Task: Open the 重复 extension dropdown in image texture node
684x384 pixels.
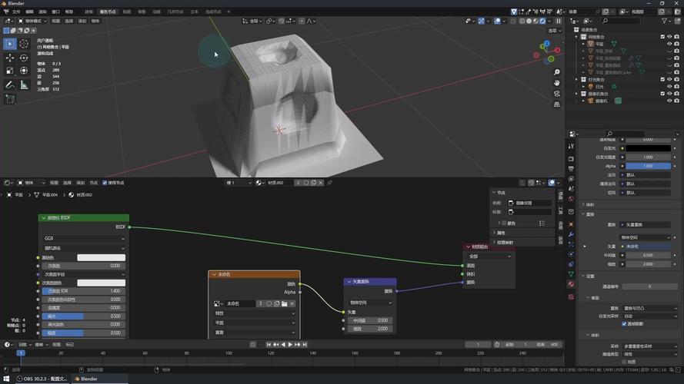Action: click(255, 333)
